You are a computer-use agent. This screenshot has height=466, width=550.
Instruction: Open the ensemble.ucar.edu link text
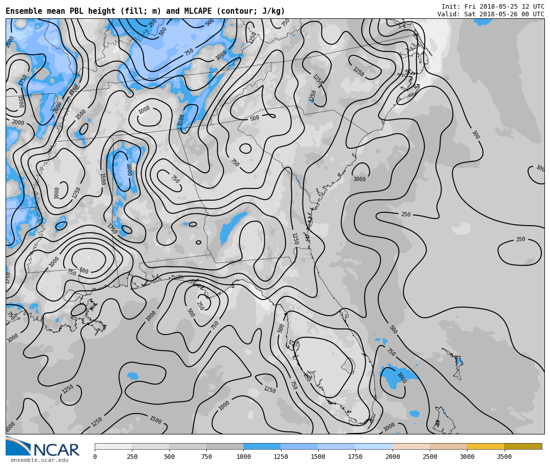pos(39,460)
